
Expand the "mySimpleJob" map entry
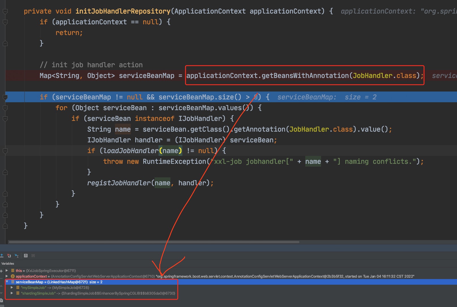click(12, 288)
